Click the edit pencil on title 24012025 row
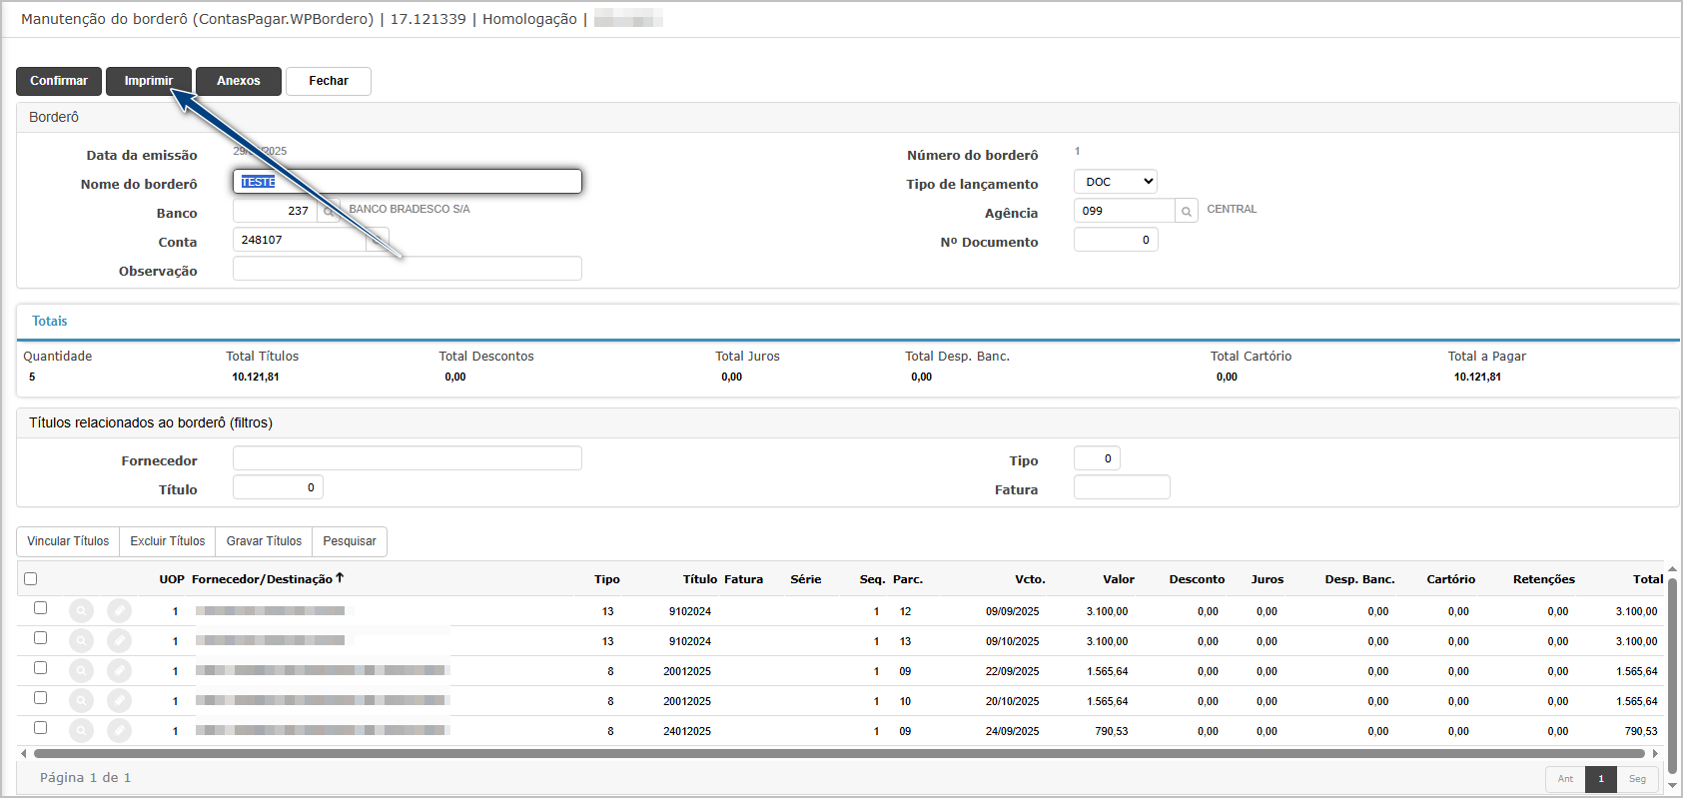 pyautogui.click(x=119, y=731)
